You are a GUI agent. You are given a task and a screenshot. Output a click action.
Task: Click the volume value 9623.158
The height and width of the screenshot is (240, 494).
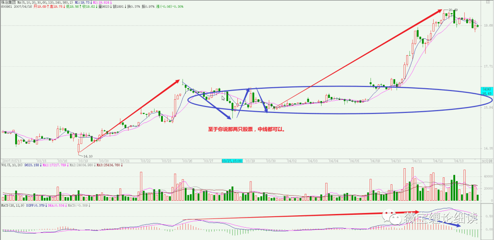click(x=32, y=165)
